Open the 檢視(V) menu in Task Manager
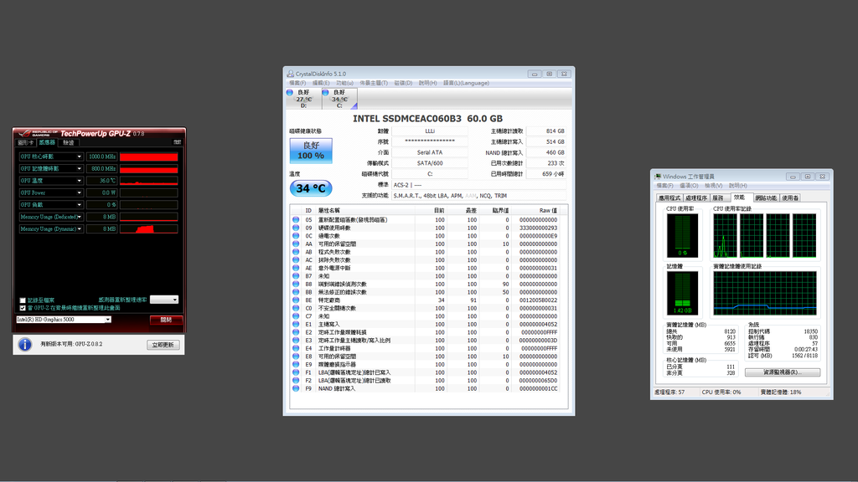This screenshot has width=858, height=482. [x=714, y=186]
